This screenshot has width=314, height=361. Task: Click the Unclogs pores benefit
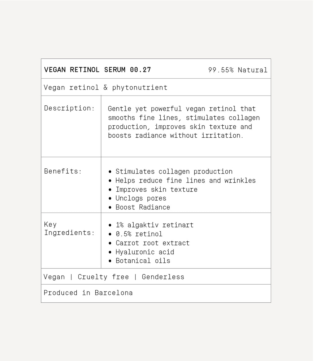tap(141, 198)
